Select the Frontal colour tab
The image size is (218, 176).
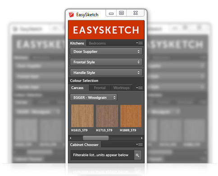(100, 88)
